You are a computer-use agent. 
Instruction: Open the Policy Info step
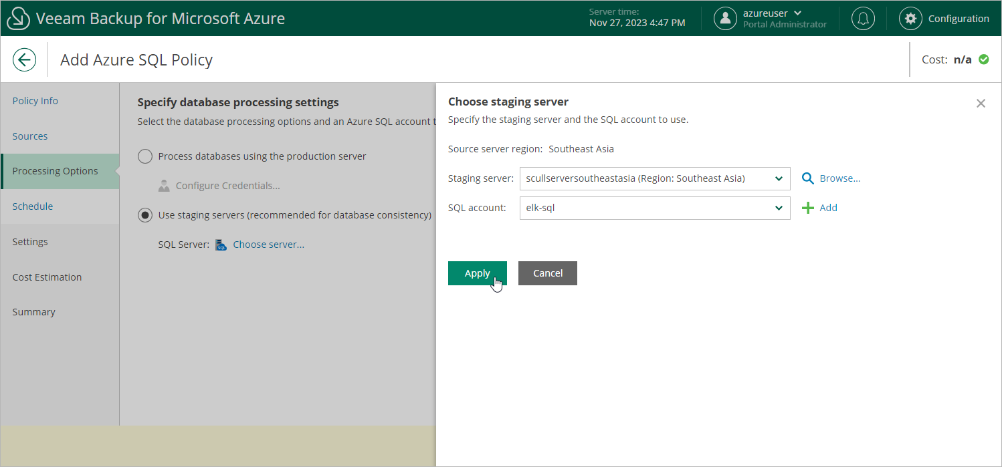[x=35, y=101]
